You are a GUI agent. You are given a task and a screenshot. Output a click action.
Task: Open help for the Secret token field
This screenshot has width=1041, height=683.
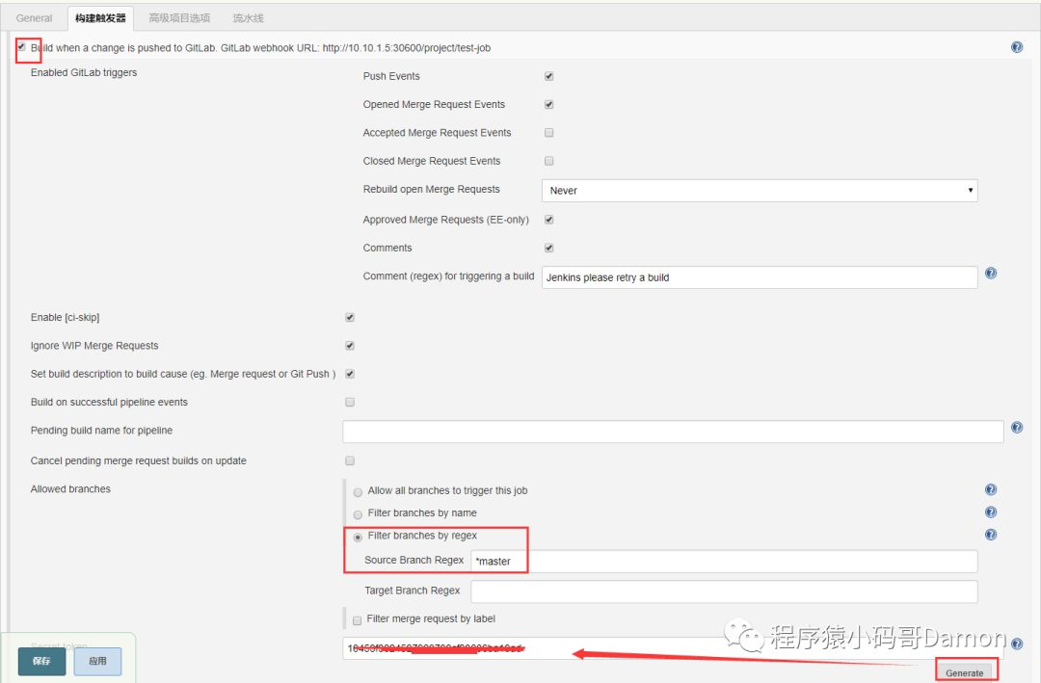pos(1017,644)
